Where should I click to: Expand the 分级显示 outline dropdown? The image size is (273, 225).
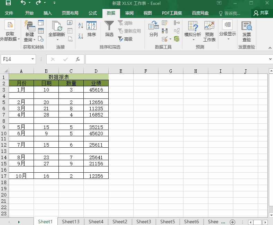(x=227, y=31)
